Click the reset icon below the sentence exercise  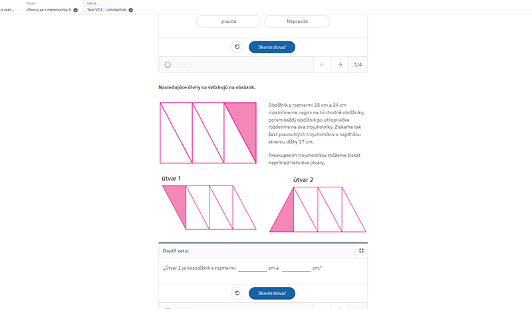click(237, 293)
